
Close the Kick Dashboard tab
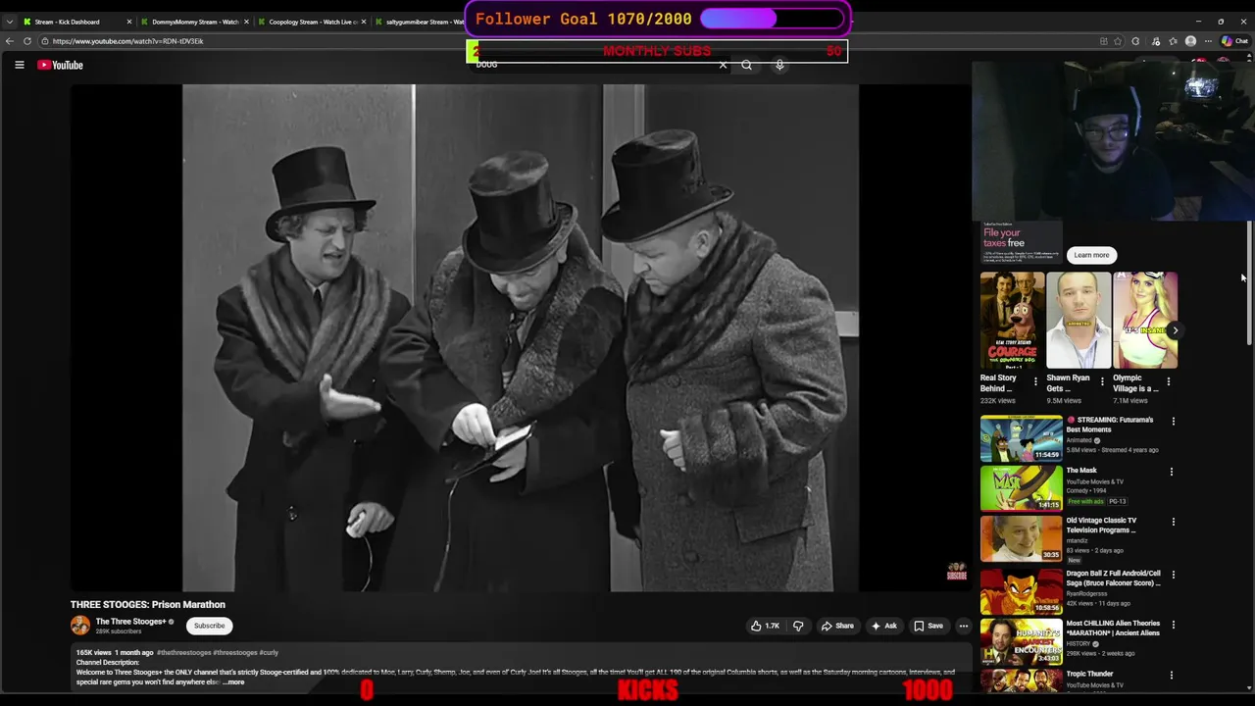128,22
